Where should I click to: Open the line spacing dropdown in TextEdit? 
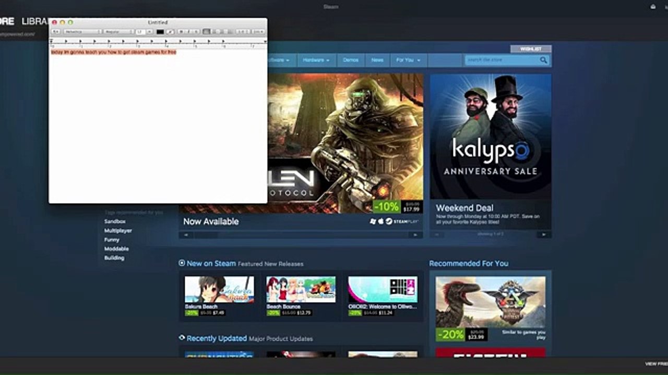pyautogui.click(x=243, y=32)
